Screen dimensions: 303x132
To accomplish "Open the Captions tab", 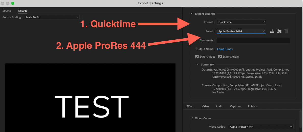I will [x=235, y=106].
